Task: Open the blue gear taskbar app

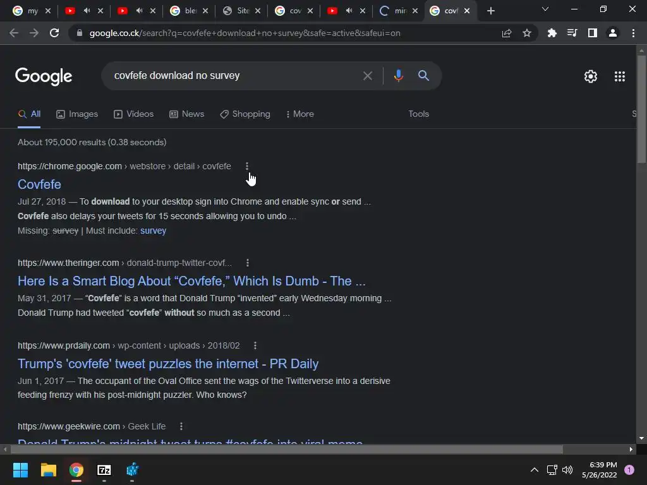Action: coord(132,470)
